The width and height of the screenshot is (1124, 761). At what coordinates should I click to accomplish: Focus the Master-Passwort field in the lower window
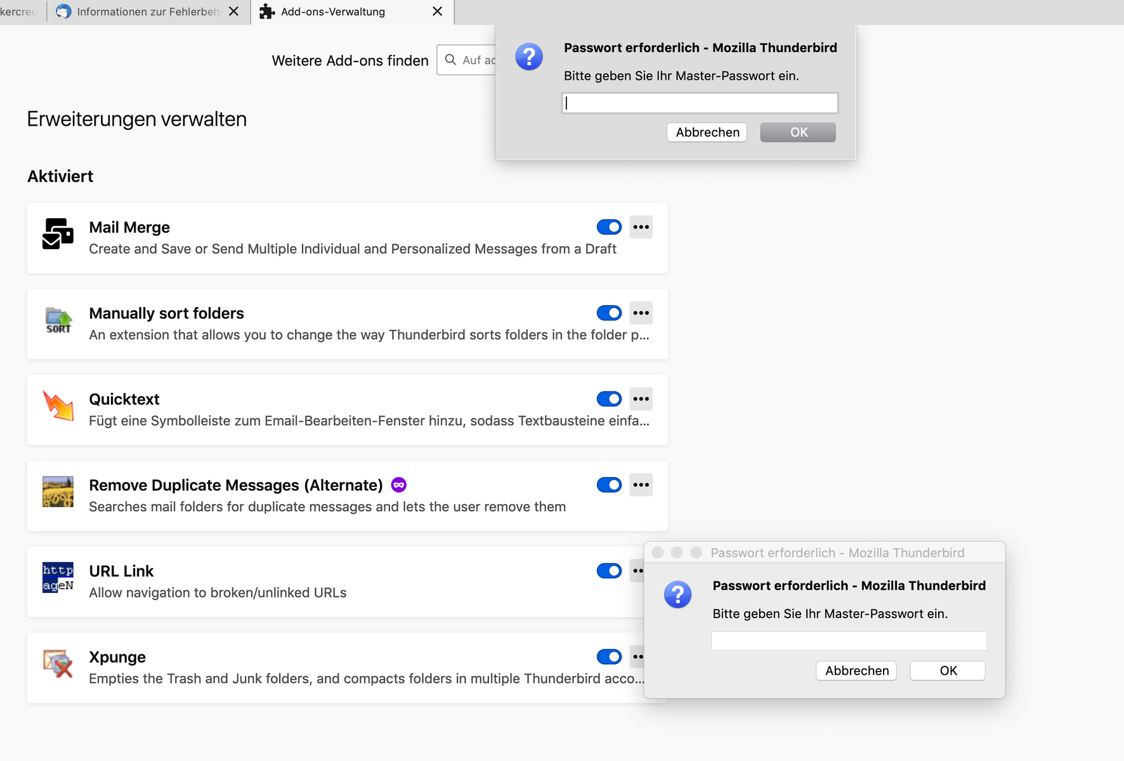[849, 641]
